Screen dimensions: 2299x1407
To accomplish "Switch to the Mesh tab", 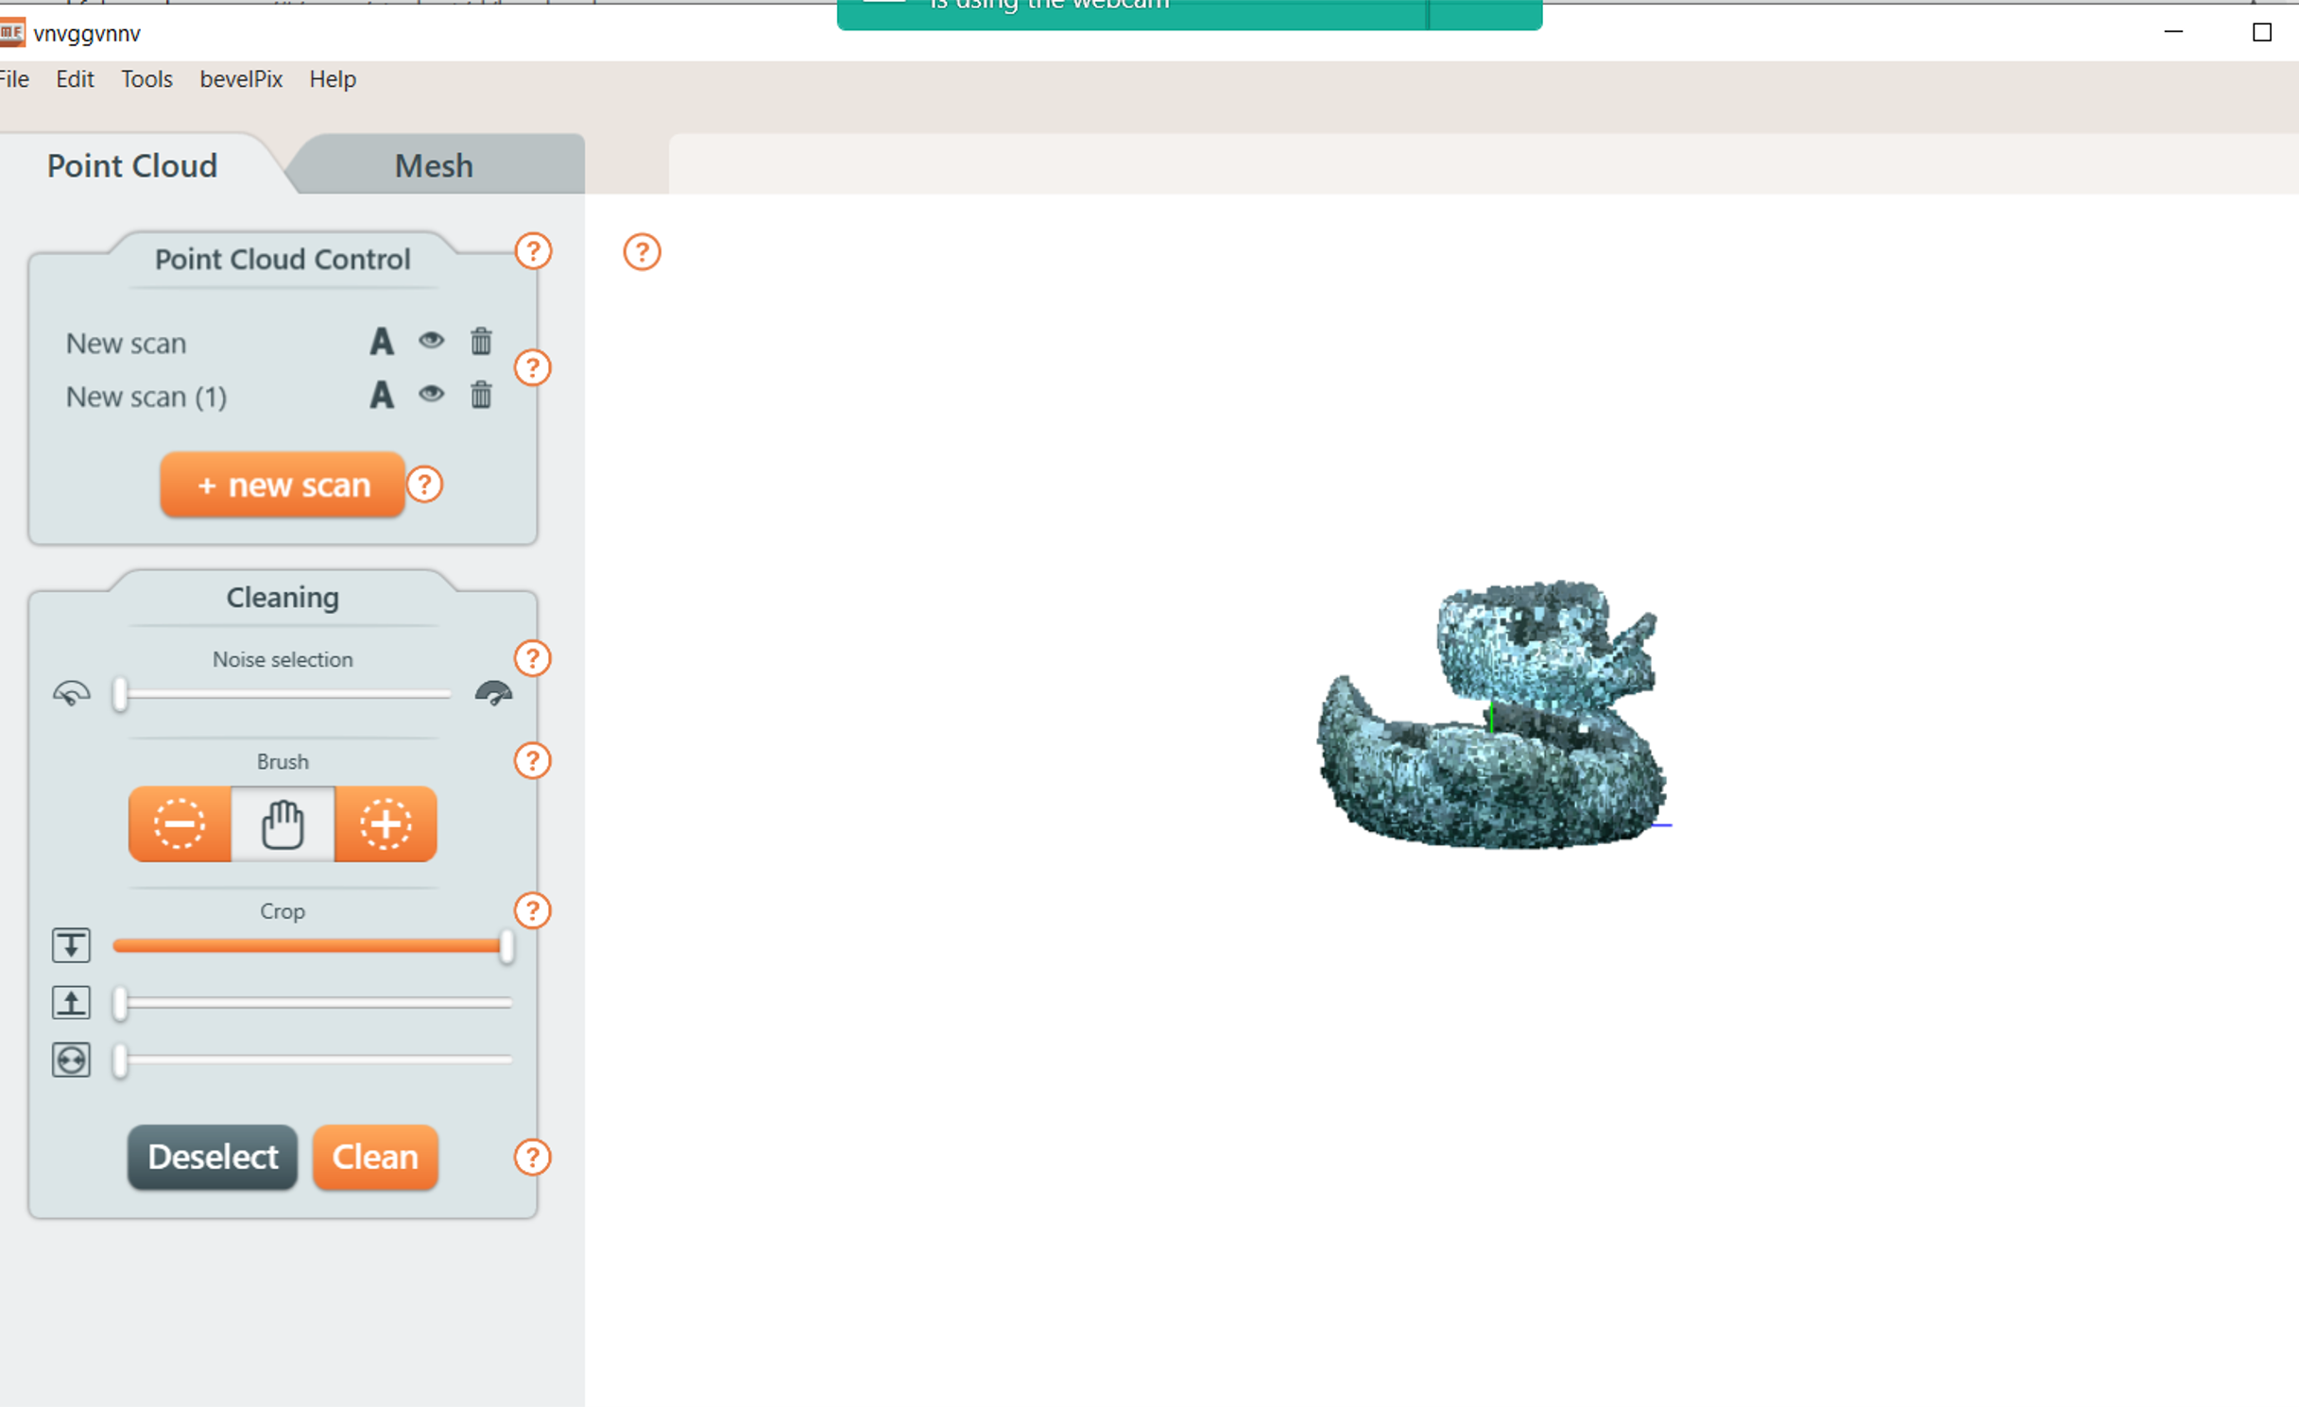I will pyautogui.click(x=432, y=166).
